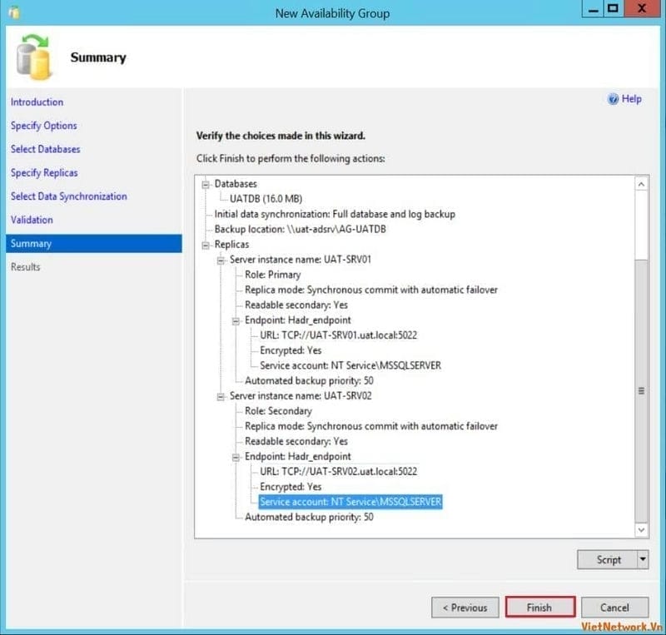The width and height of the screenshot is (666, 635).
Task: Click the Script button
Action: (609, 560)
